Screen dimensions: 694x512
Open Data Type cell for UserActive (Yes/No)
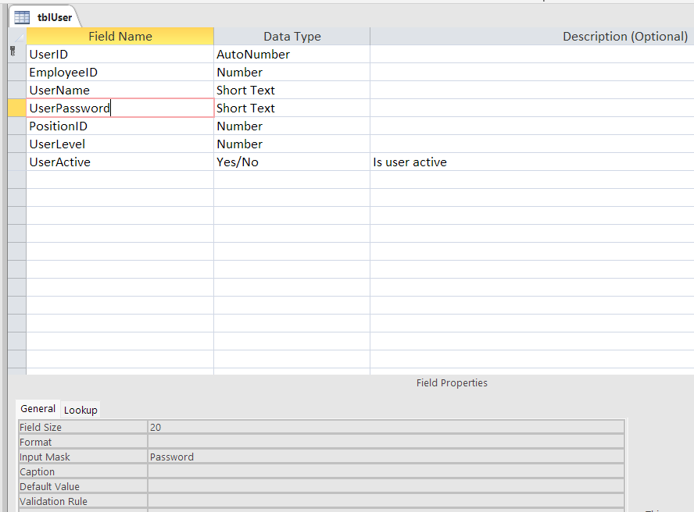pyautogui.click(x=292, y=162)
